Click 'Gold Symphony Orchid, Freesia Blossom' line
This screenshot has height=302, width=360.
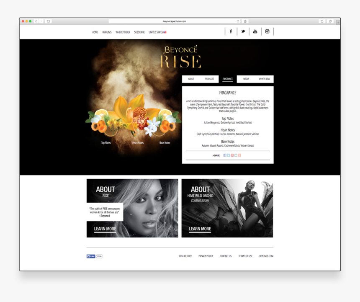(x=228, y=134)
